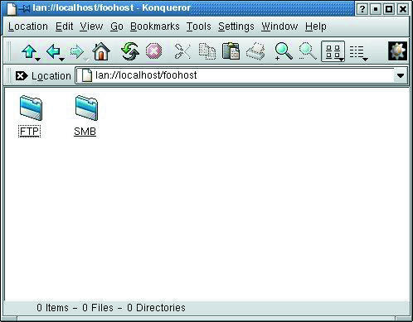Select the SMB folder
The width and height of the screenshot is (413, 322).
click(85, 115)
